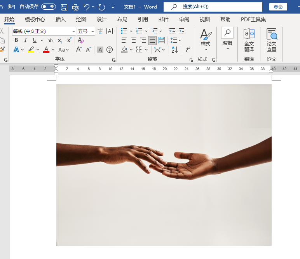Select justify alignment
The image size is (300, 259).
[x=152, y=40]
